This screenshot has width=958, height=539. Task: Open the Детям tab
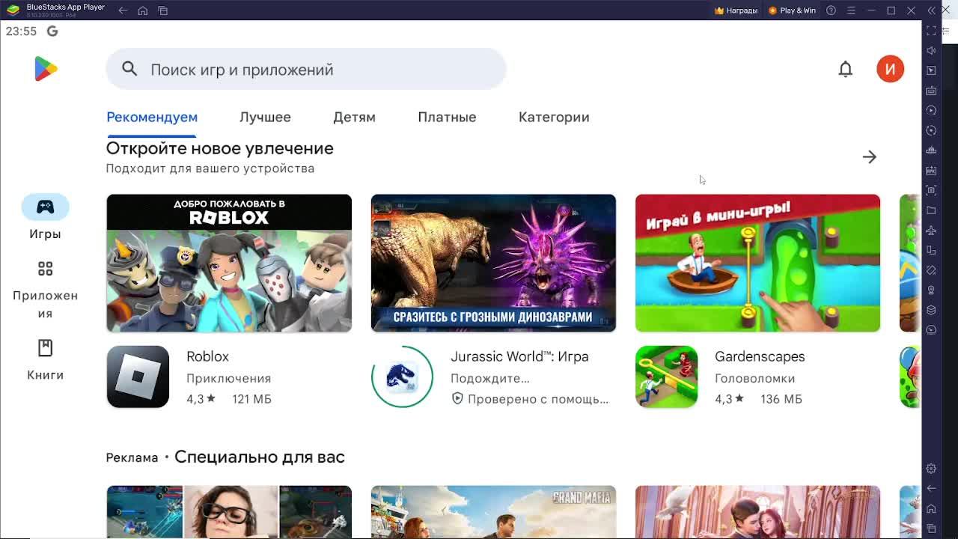point(354,117)
